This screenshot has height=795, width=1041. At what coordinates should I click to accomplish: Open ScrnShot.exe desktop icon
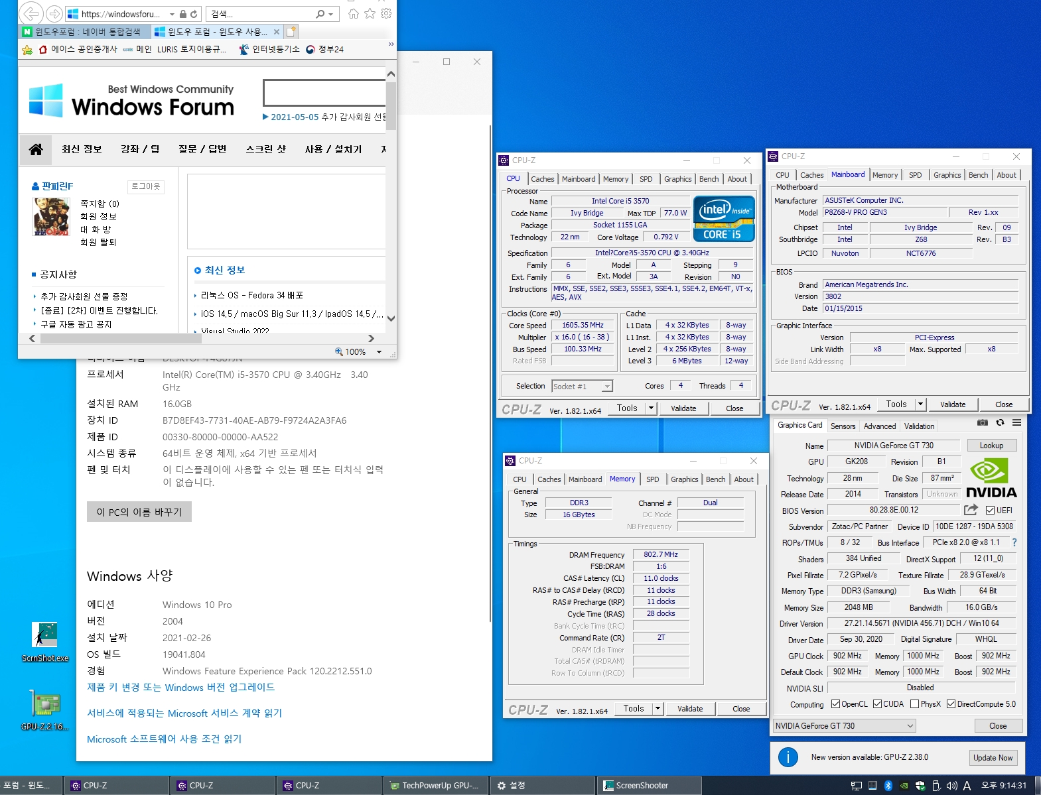[45, 642]
